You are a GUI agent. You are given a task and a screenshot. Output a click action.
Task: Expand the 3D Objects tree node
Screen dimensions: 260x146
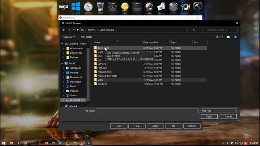63,68
